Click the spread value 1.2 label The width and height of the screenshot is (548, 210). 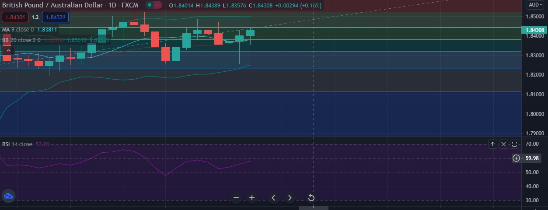35,17
